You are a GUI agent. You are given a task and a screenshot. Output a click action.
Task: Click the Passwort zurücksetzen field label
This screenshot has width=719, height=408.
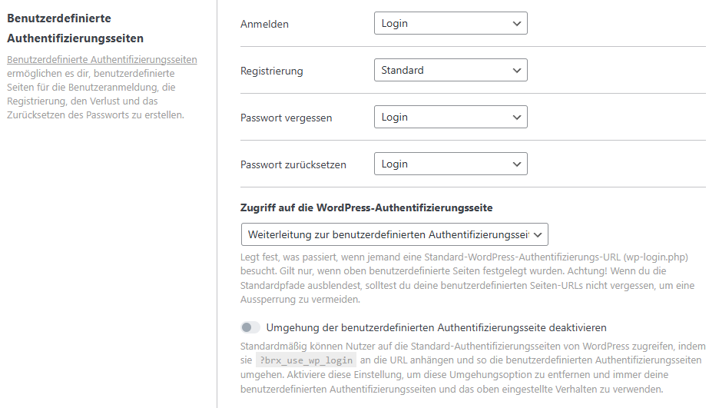[293, 165]
